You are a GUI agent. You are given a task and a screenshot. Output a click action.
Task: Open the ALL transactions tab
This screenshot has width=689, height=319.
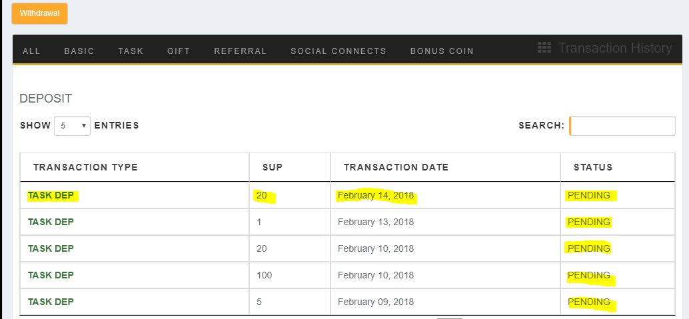[31, 51]
